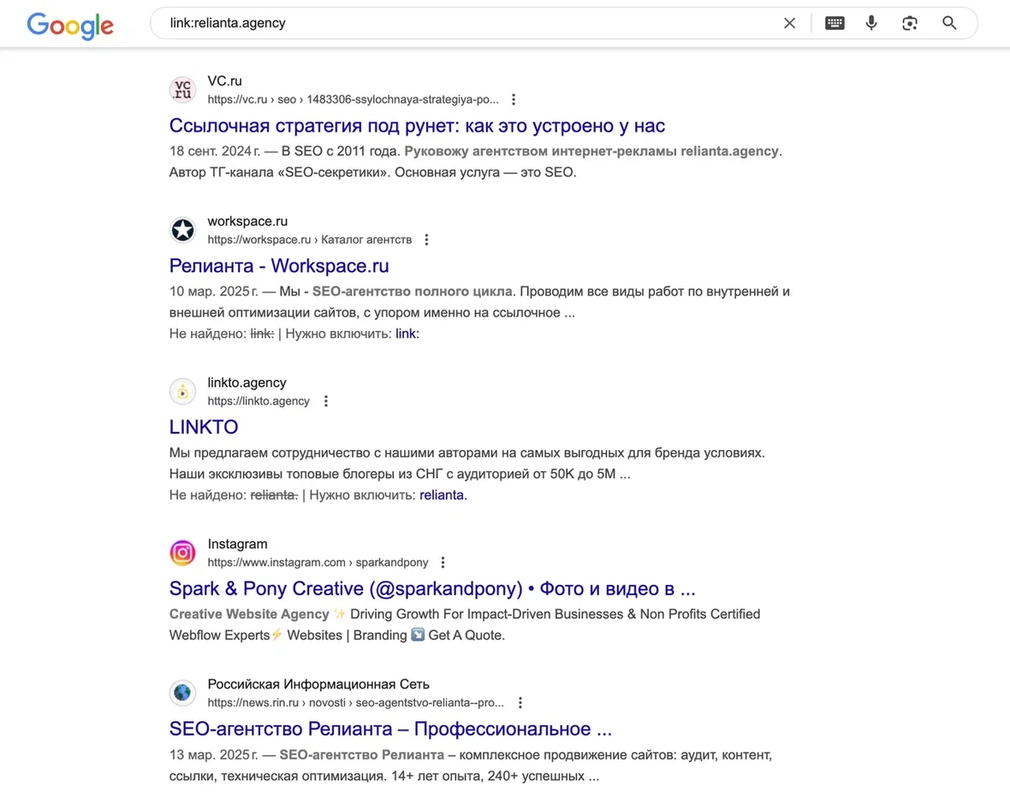Clear the search query with X
Screen dimensions: 1010x804
coord(789,23)
